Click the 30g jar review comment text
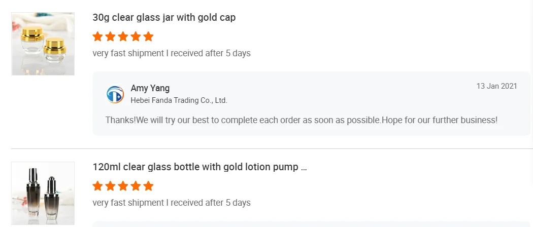 point(172,53)
